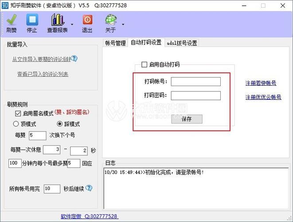
Task: Expand dropdown arrow next to 关于
Action: click(123, 24)
